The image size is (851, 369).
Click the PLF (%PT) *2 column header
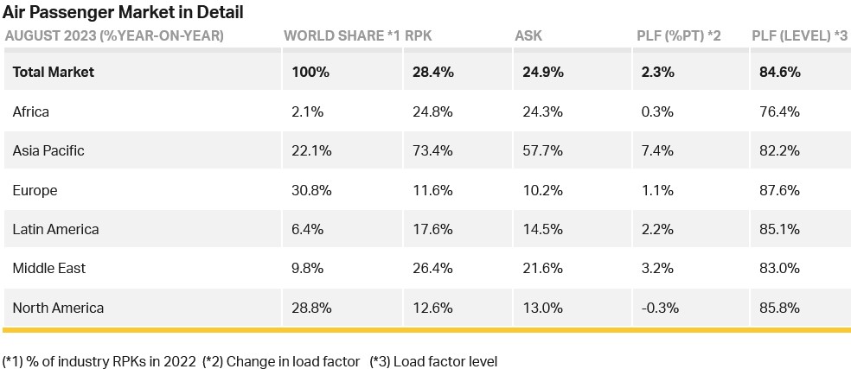tap(679, 35)
